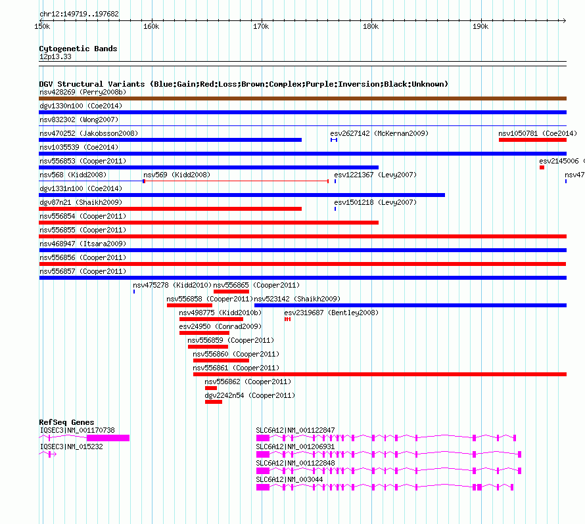Click nsv556857 (Cooper2011) blue gain bar
The image size is (585, 524).
pyautogui.click(x=302, y=278)
